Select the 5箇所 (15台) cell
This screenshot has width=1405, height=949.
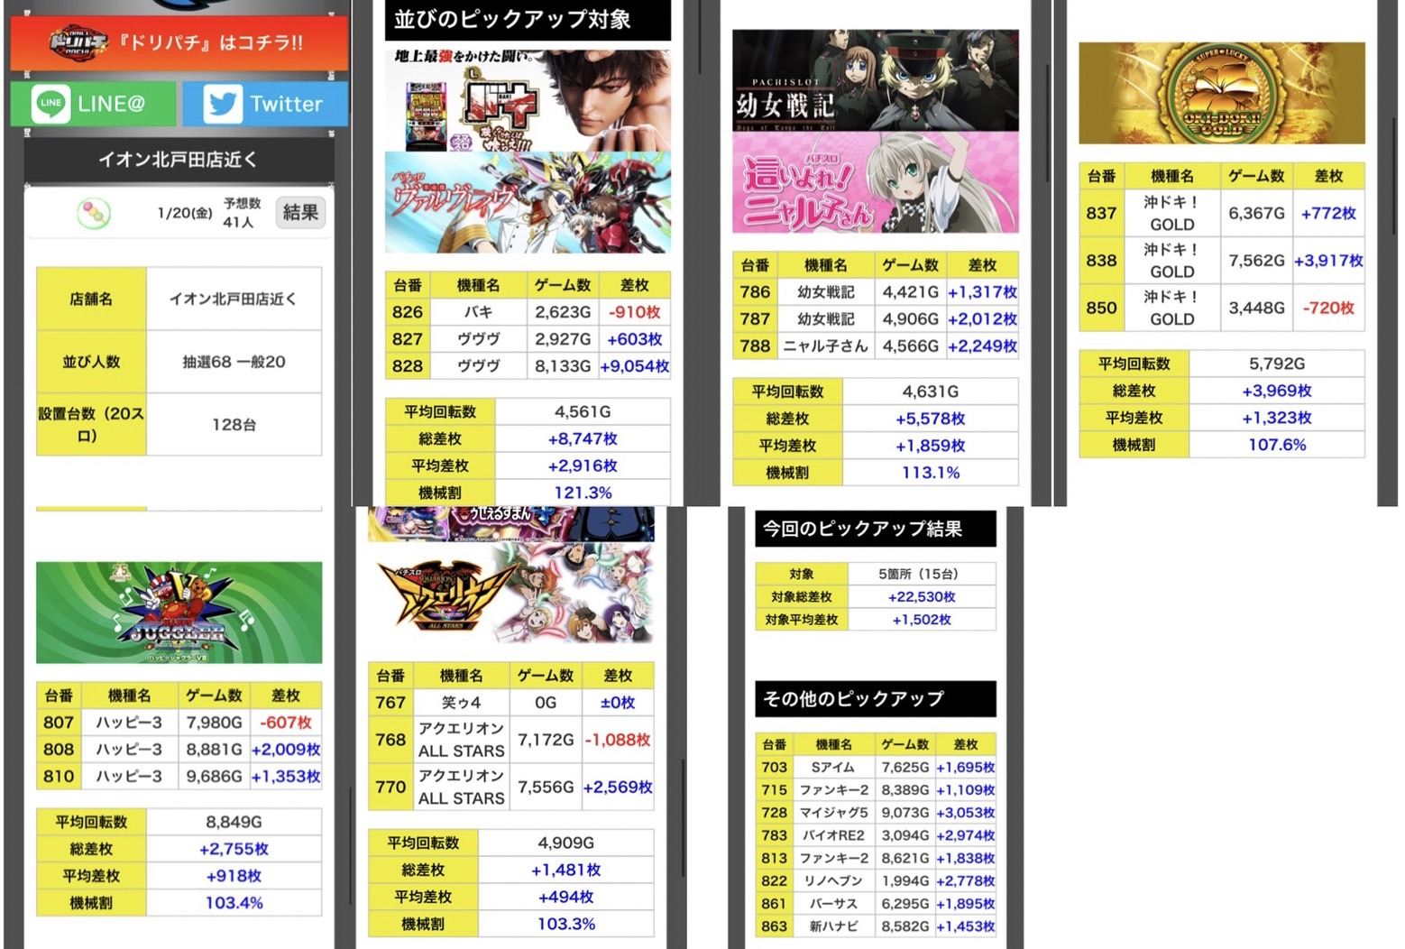[922, 575]
